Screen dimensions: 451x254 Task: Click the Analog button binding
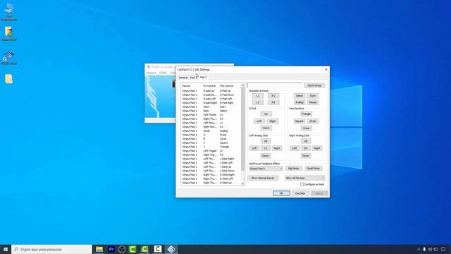point(299,102)
